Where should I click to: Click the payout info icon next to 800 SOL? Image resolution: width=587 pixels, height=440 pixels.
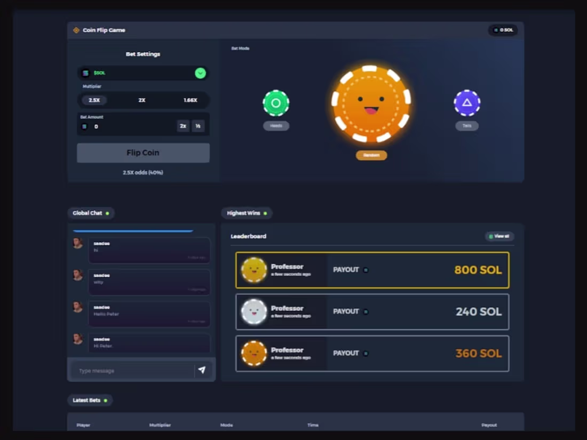[366, 270]
